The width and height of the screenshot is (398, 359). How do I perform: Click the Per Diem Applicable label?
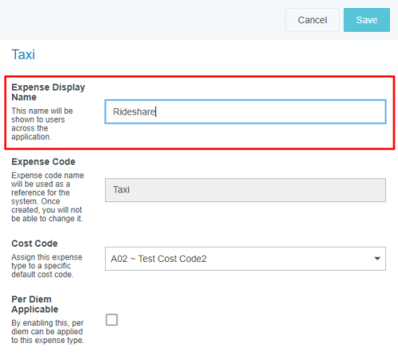(x=35, y=304)
